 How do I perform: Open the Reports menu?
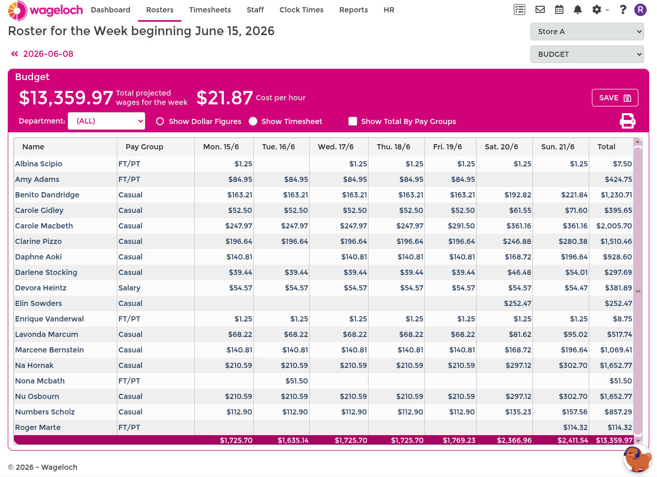pyautogui.click(x=354, y=10)
